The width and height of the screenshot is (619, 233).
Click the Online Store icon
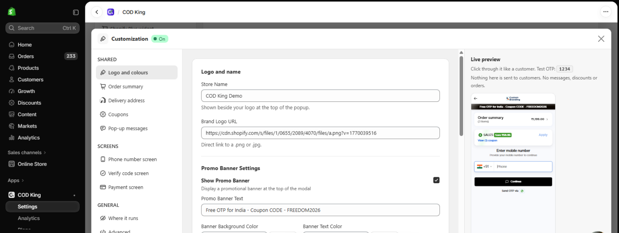coord(11,164)
